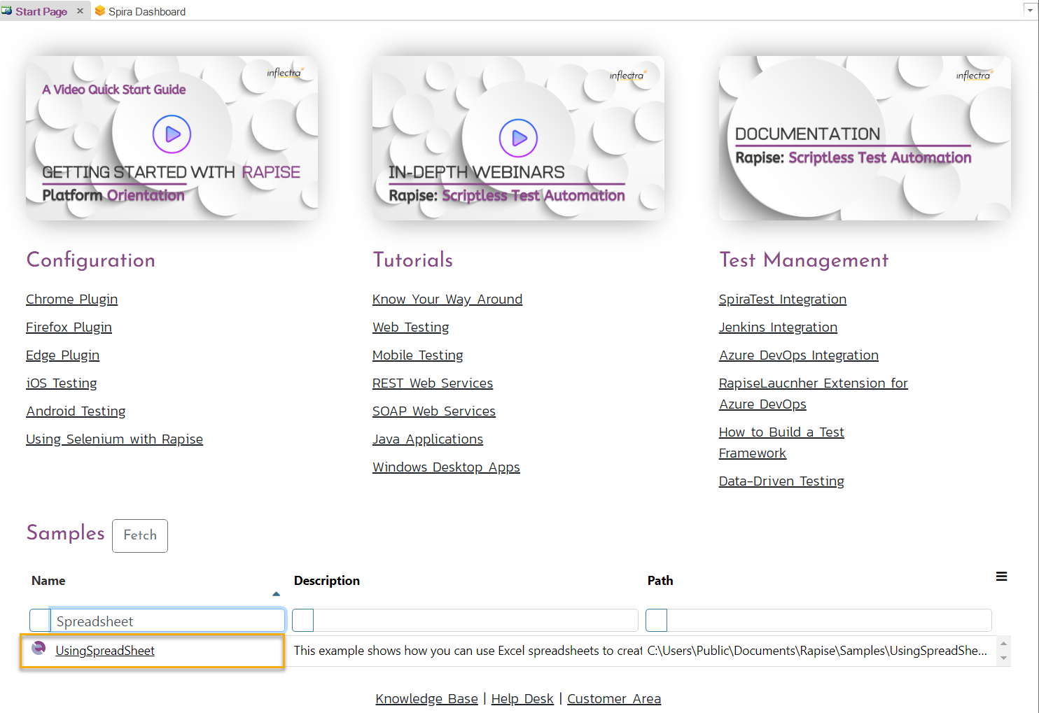The image size is (1039, 713).
Task: Click the Path filter input field
Action: (x=829, y=621)
